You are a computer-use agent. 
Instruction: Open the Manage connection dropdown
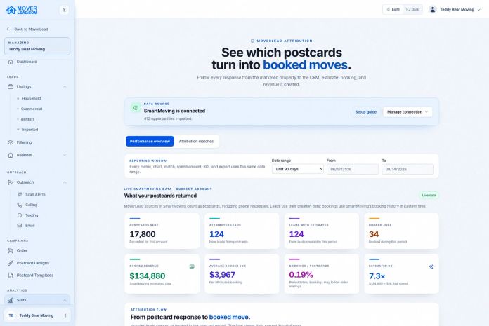click(407, 112)
